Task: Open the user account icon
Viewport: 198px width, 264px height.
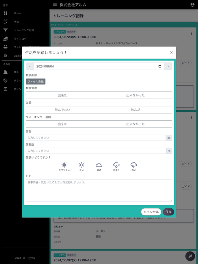Action: 192,5
